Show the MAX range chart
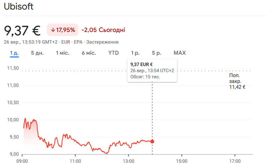The width and height of the screenshot is (266, 168). 180,53
